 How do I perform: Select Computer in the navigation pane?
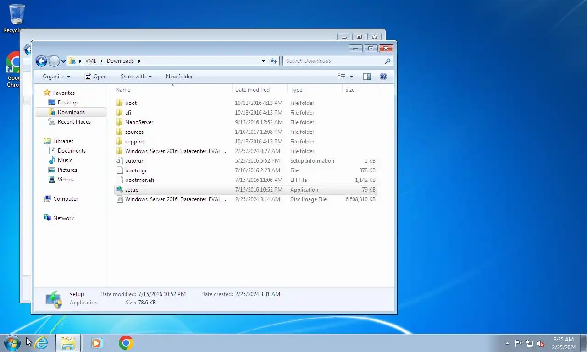pyautogui.click(x=66, y=199)
